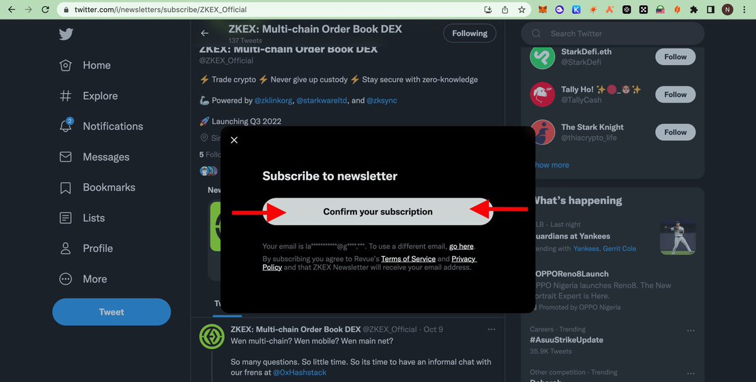
Task: Click the @ZKEX_Official handle text in profile
Action: [226, 60]
